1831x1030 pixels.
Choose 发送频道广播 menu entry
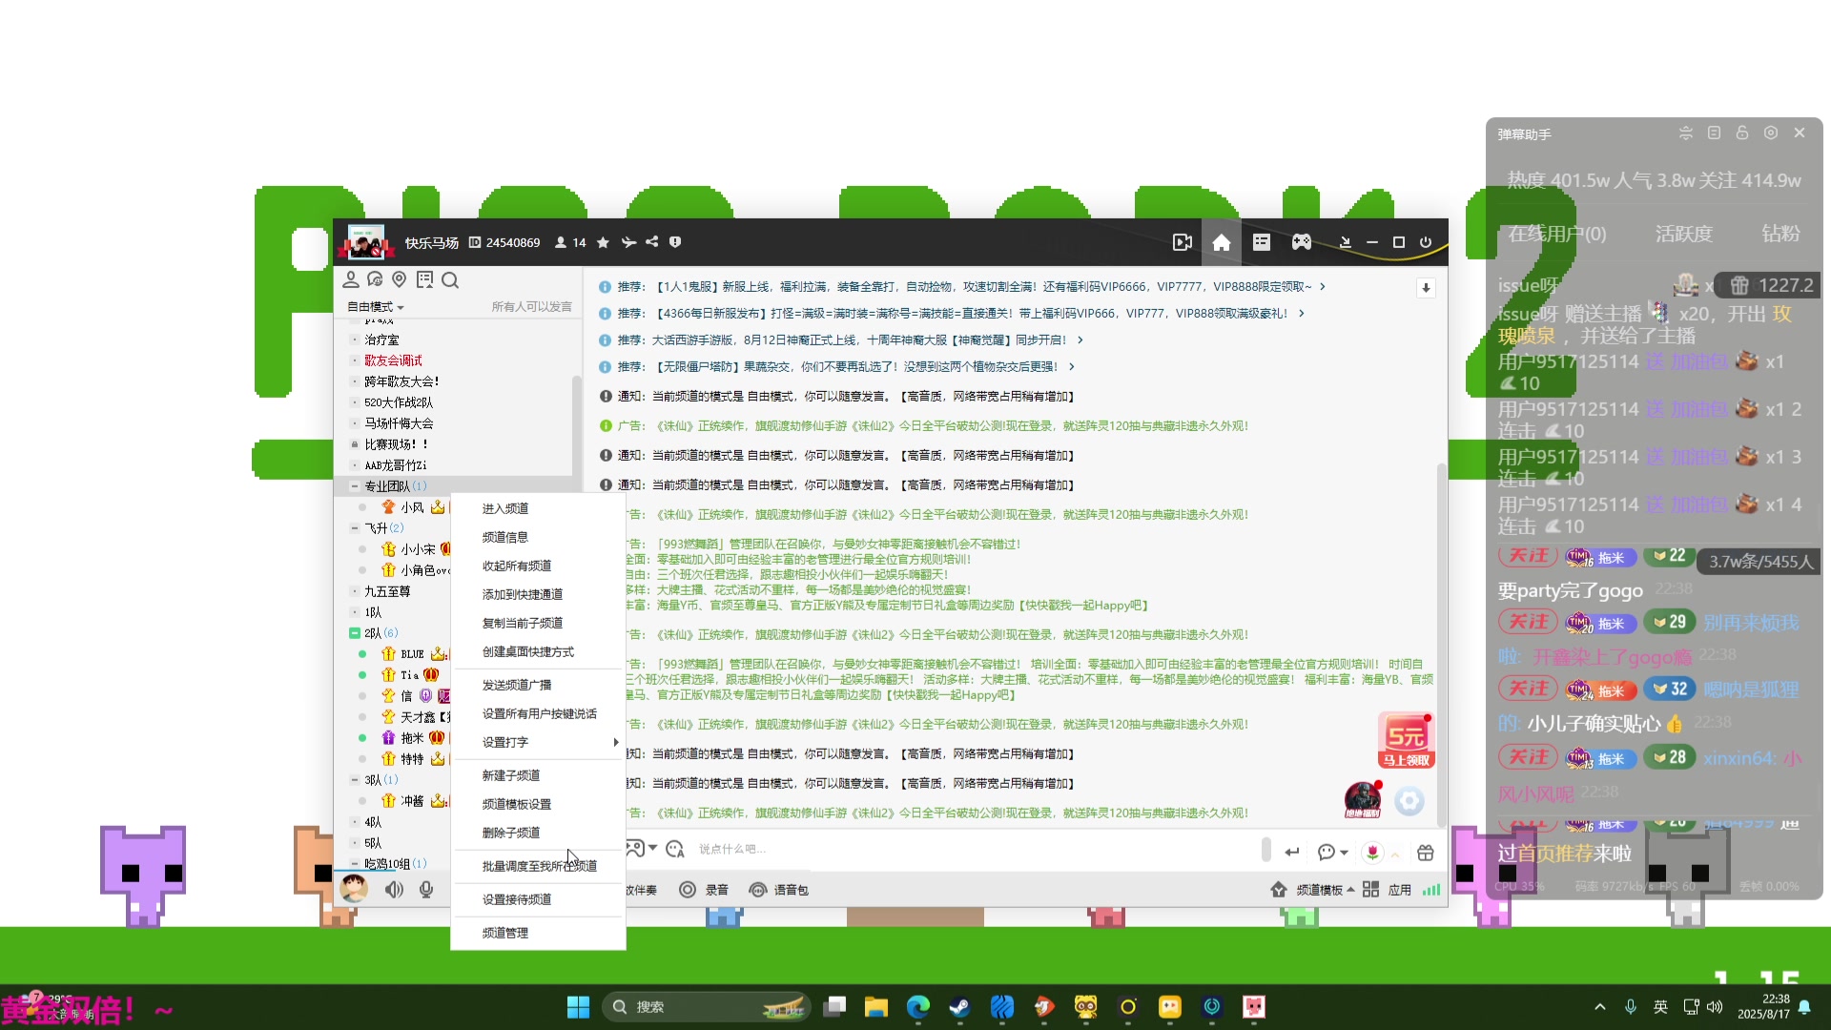[538, 685]
